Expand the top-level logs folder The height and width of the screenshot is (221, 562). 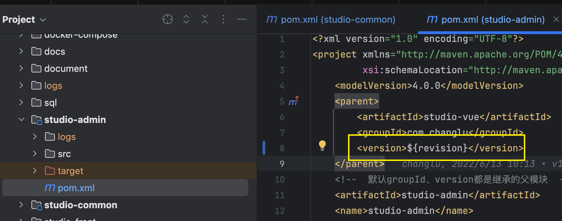click(x=21, y=86)
